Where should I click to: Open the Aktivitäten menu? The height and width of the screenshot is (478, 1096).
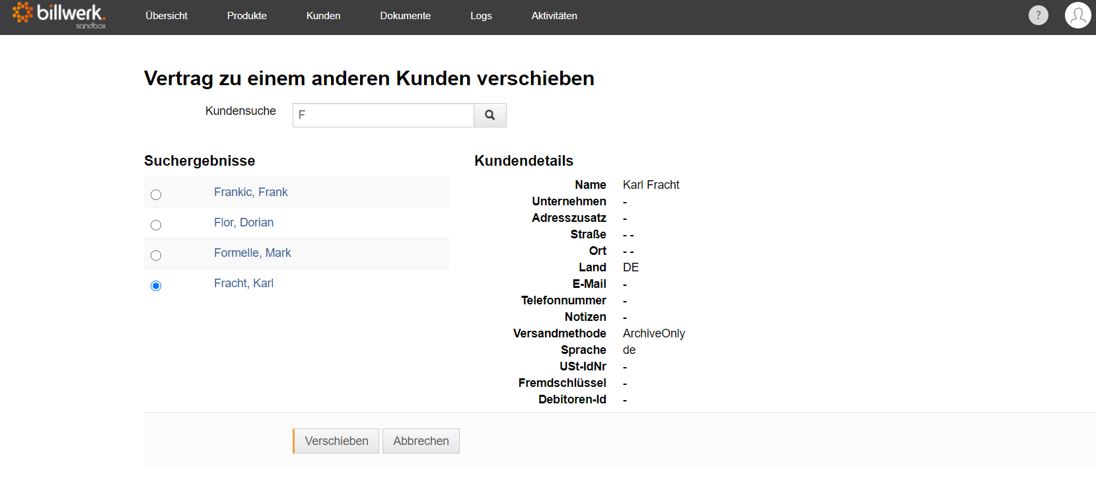point(554,16)
